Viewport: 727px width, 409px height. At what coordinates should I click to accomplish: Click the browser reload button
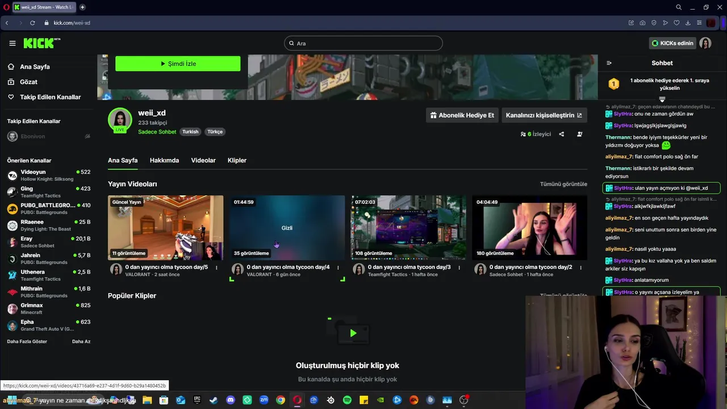tap(32, 23)
